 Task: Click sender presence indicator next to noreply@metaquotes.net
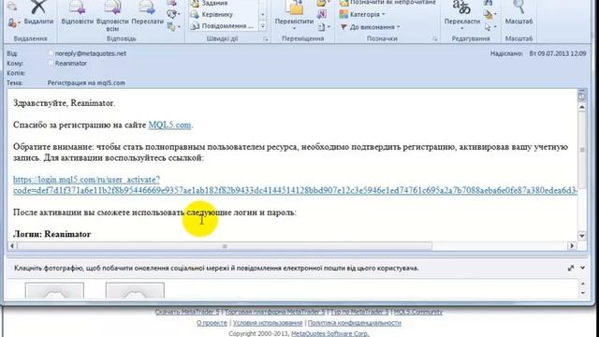point(51,53)
